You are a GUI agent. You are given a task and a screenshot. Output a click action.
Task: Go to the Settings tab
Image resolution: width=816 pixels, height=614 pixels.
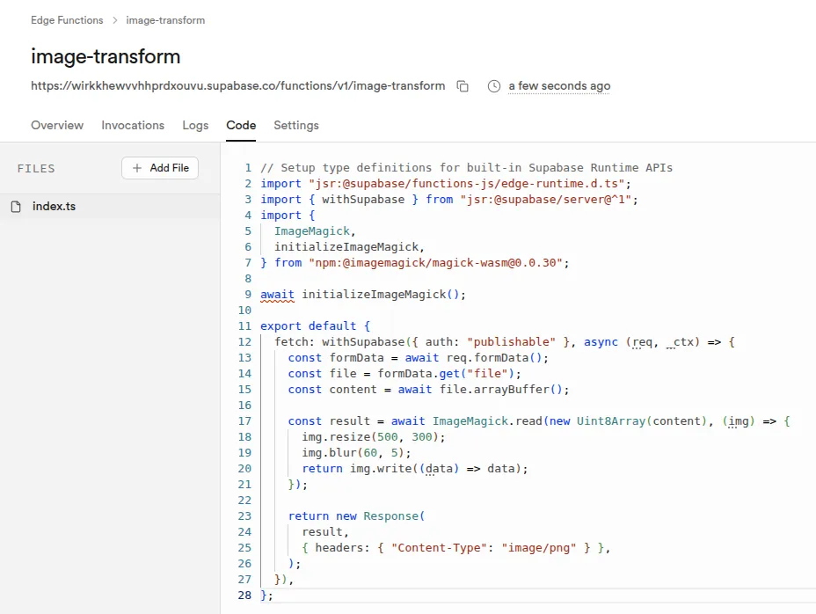pos(296,126)
